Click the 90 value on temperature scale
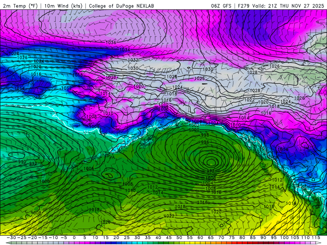This screenshot has height=245, width=327. (x=263, y=238)
